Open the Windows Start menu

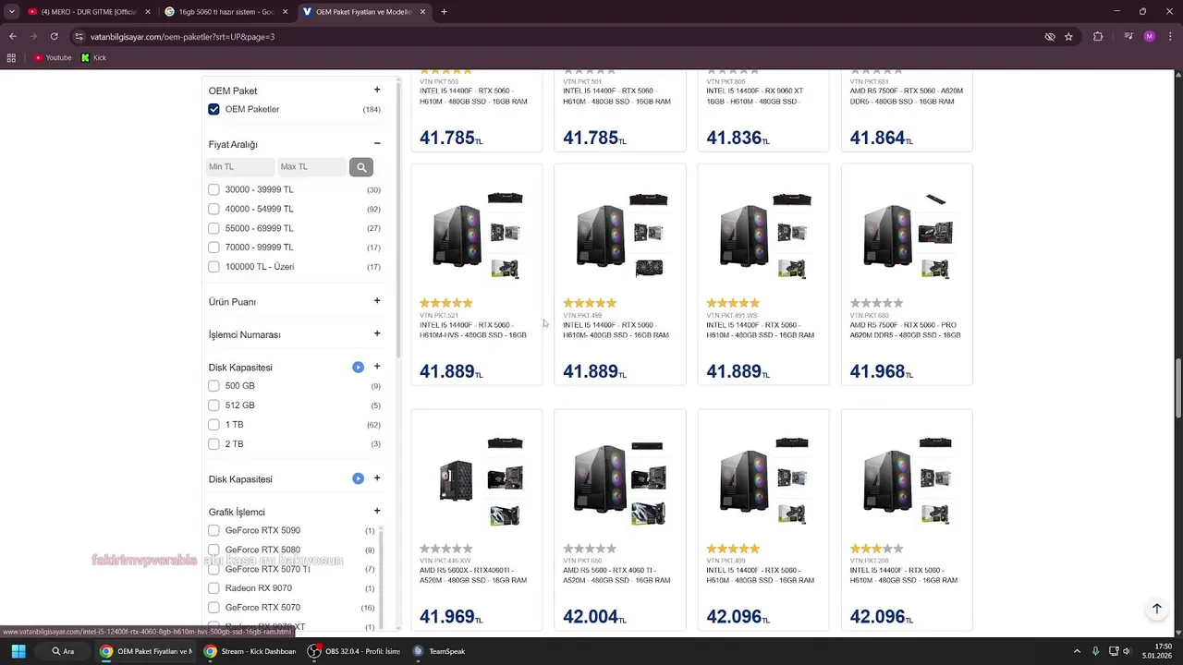point(18,651)
